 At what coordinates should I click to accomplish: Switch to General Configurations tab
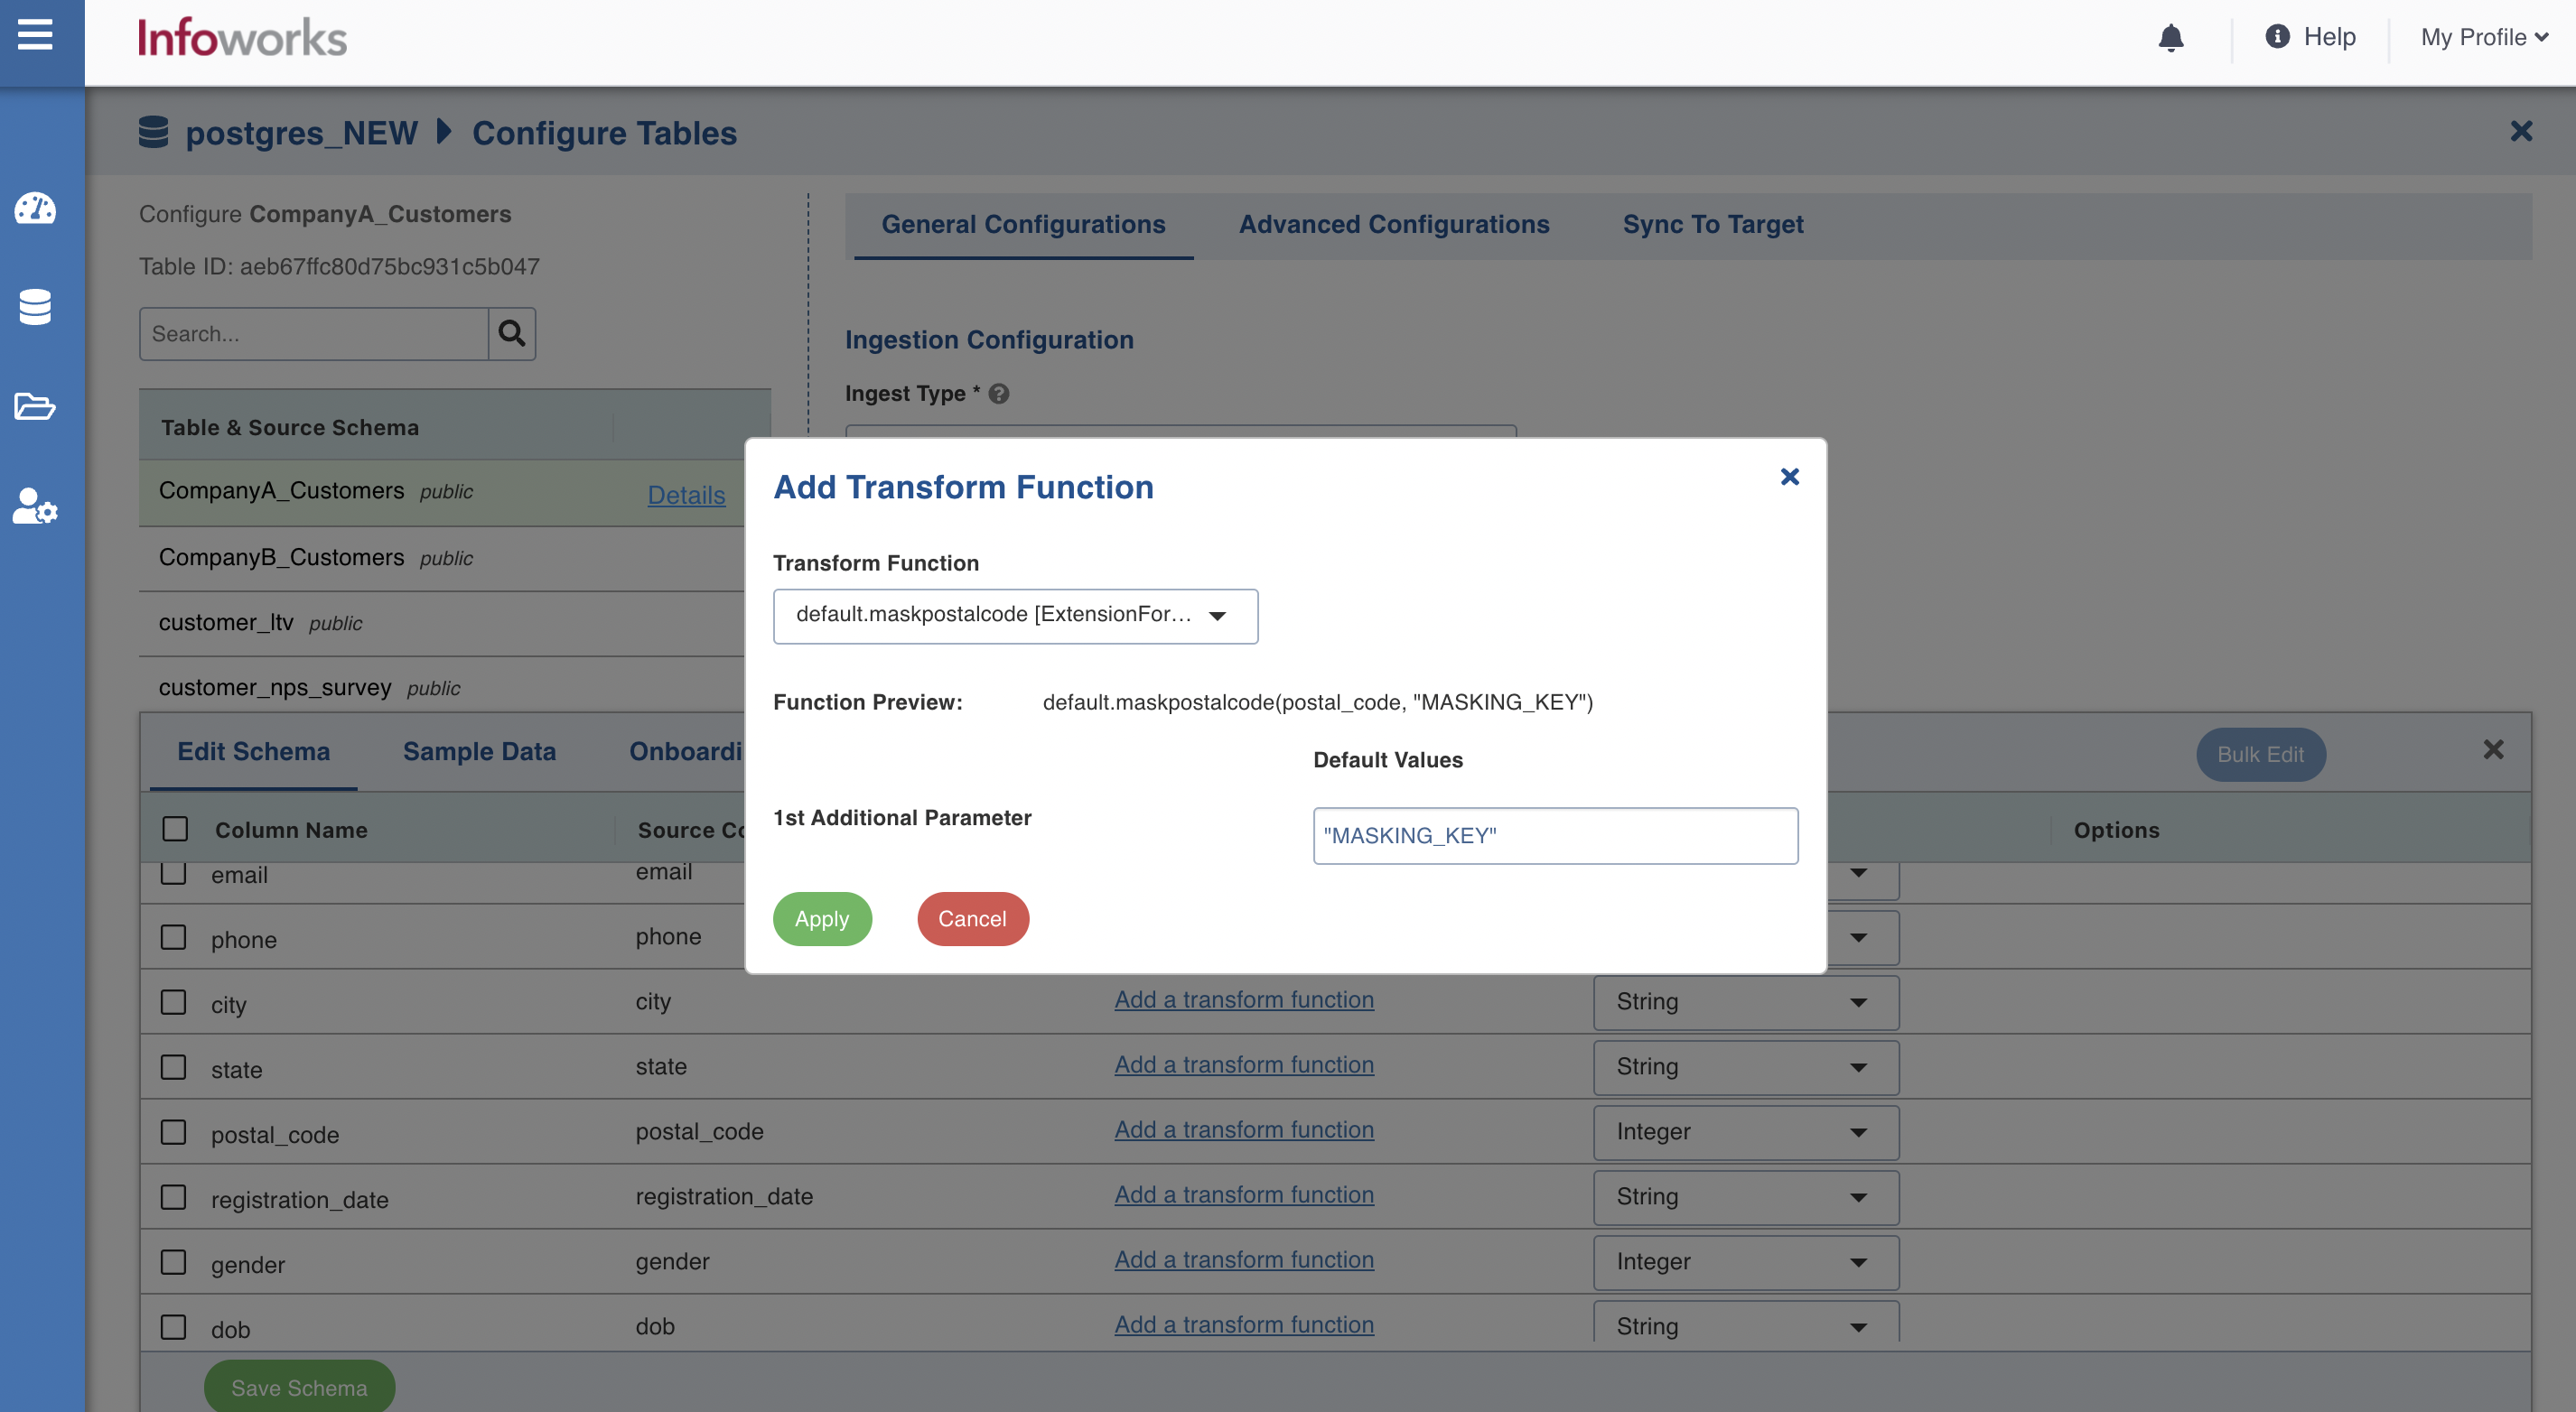click(x=1023, y=224)
